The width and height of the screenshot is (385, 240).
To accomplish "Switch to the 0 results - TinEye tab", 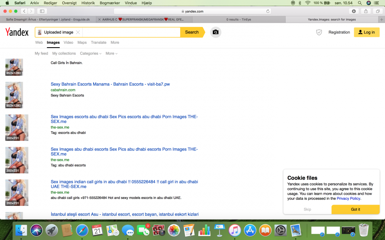I will point(239,20).
